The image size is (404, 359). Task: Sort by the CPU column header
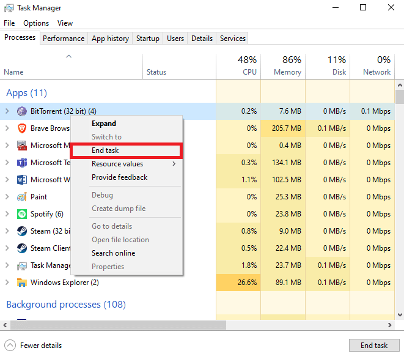tap(238, 66)
